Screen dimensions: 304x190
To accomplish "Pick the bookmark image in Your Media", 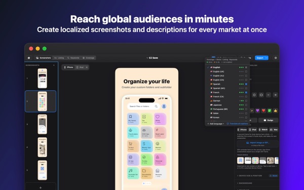I will tap(240, 161).
